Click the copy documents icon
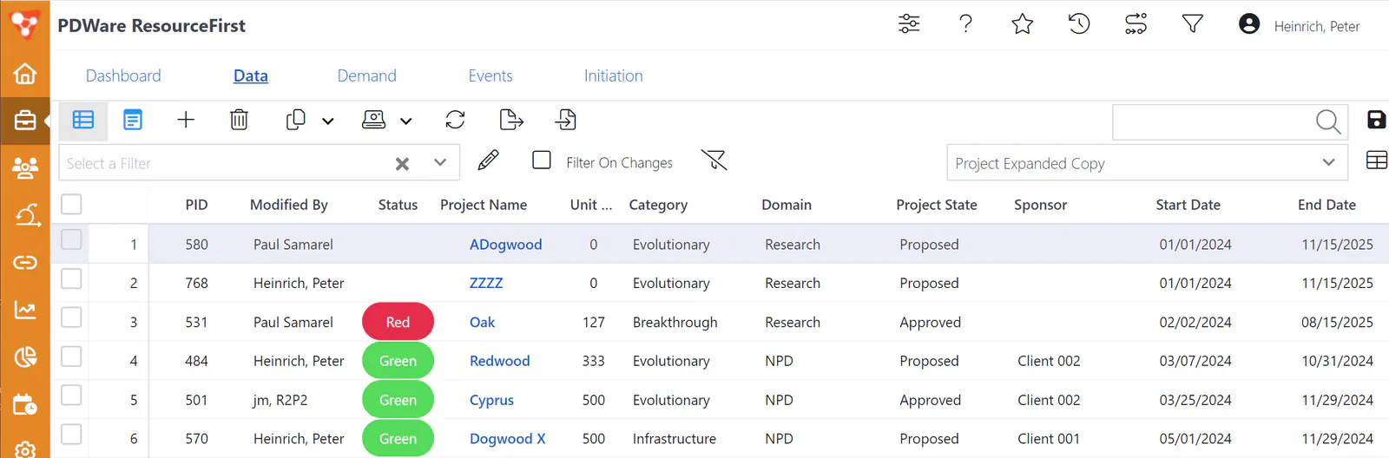 click(295, 120)
